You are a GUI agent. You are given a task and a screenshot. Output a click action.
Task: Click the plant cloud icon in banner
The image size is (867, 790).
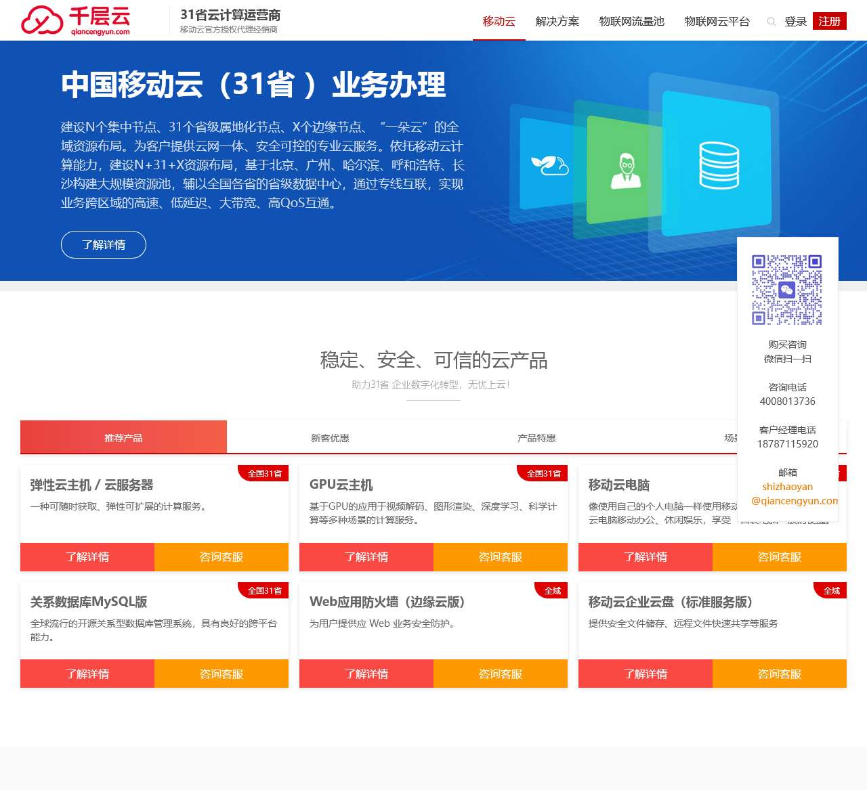(549, 164)
